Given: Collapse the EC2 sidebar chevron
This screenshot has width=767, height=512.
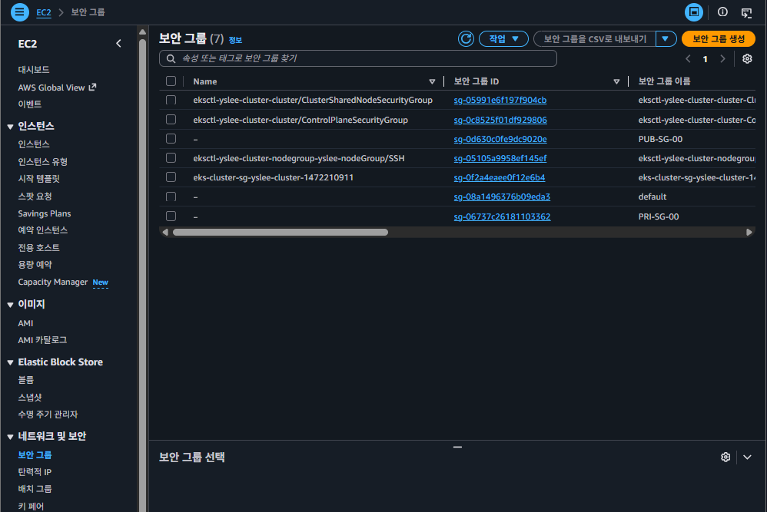Looking at the screenshot, I should 118,44.
